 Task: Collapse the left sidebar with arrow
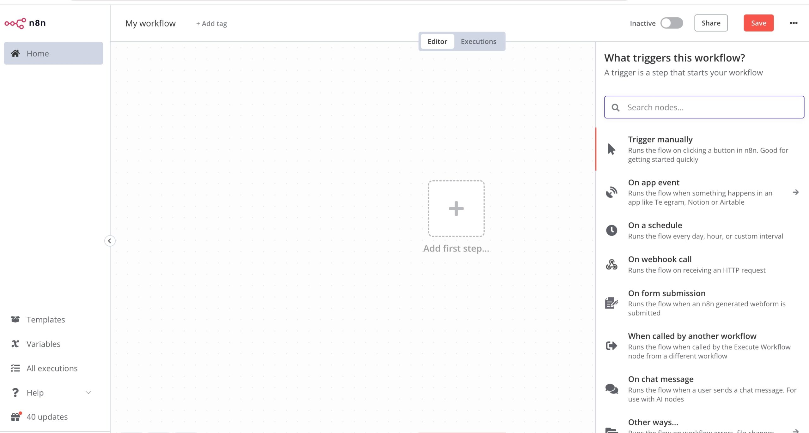pos(110,241)
